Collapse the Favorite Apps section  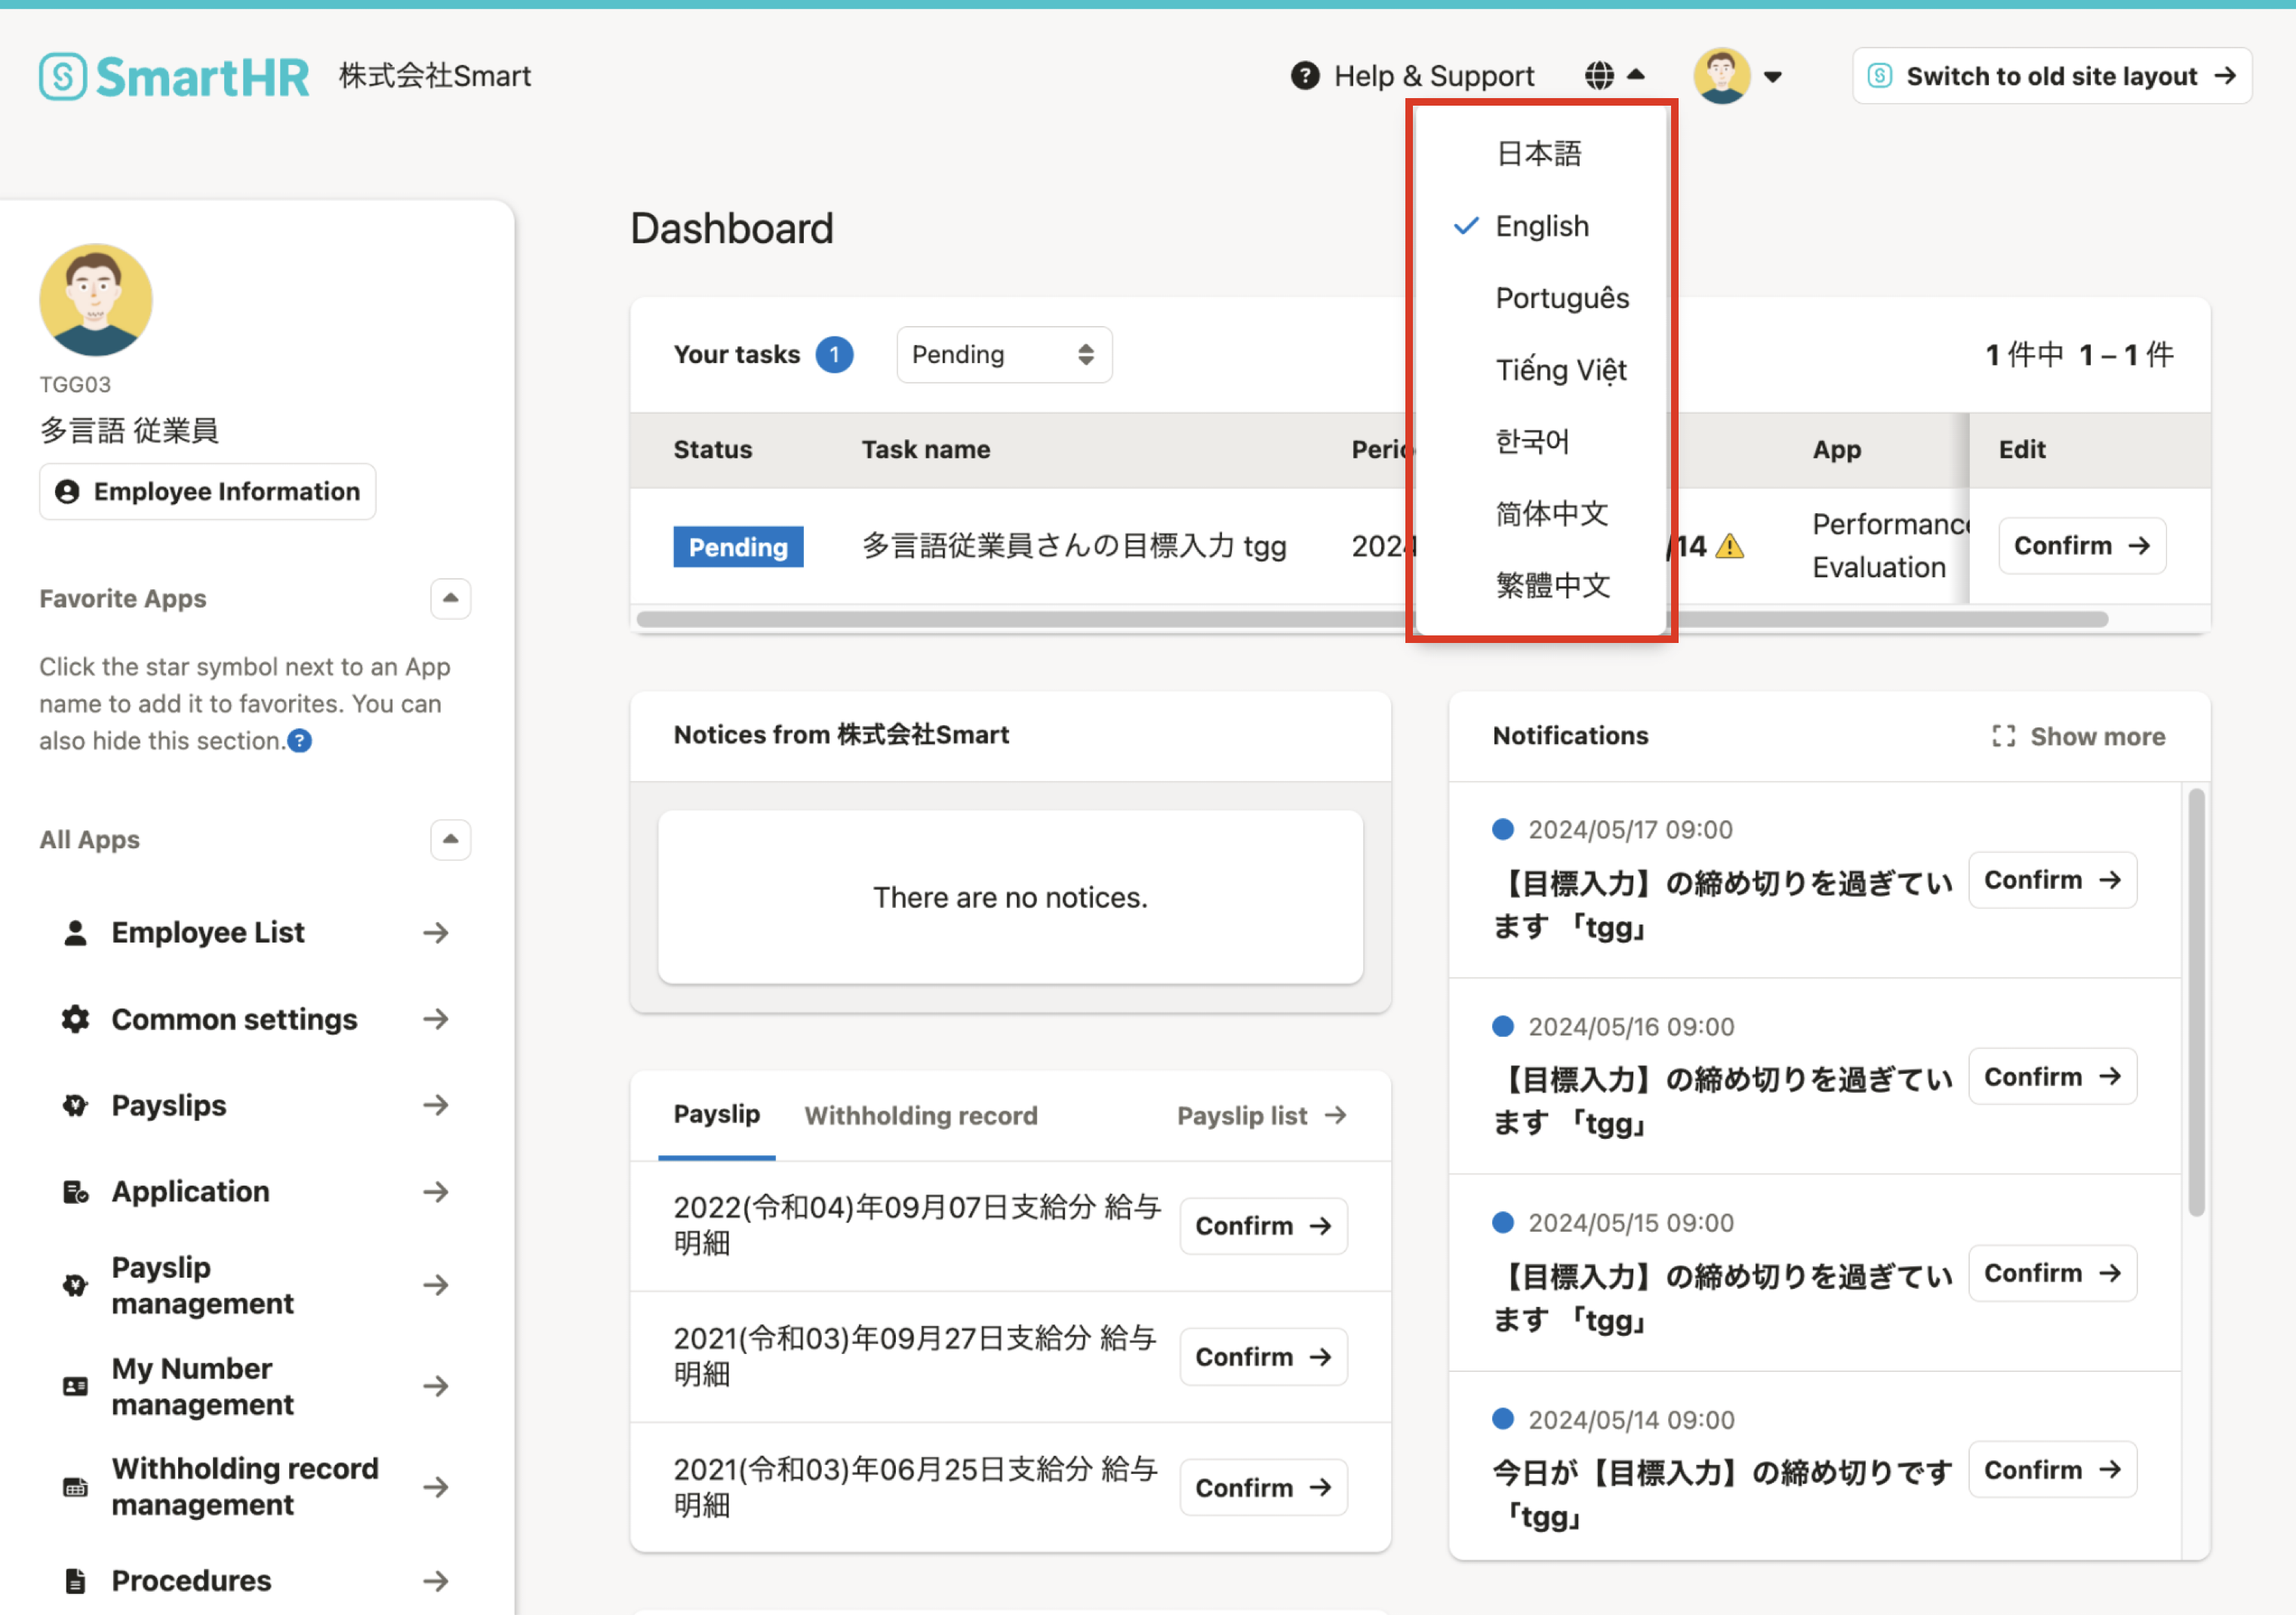[451, 598]
